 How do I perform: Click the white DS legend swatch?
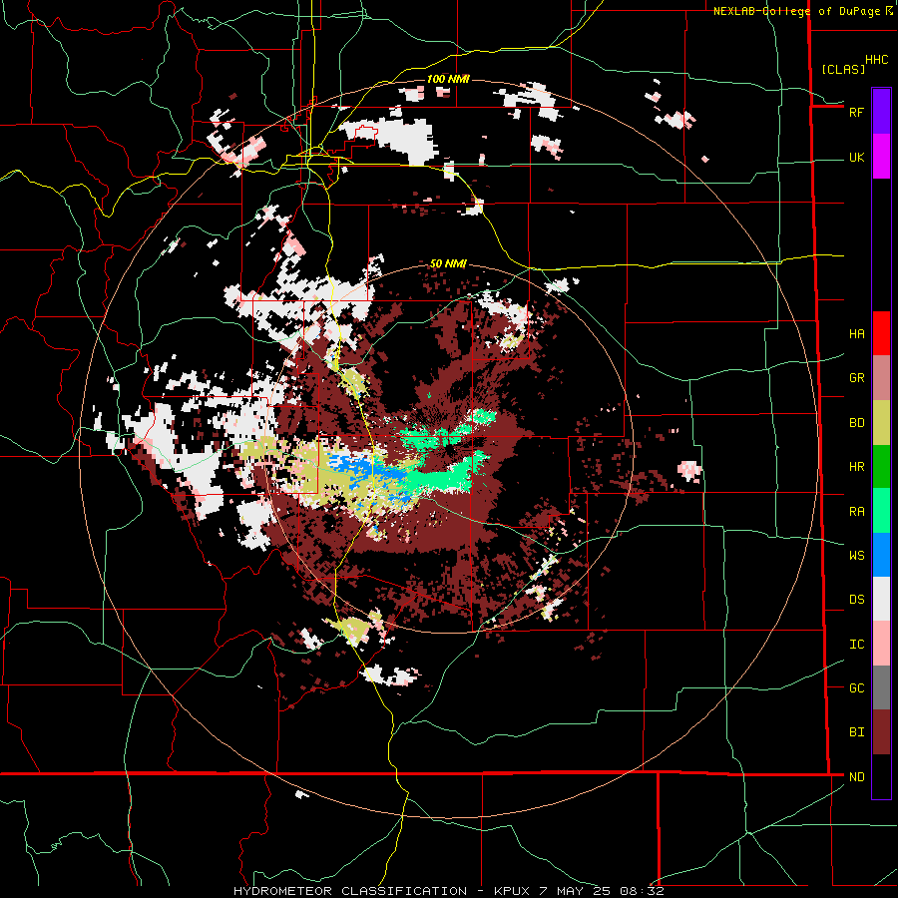(x=881, y=599)
